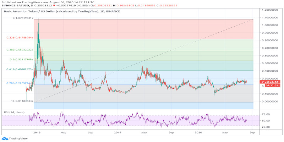This screenshot has height=142, width=284.
Task: Click the 2019 date axis label
Action: coord(118,132)
